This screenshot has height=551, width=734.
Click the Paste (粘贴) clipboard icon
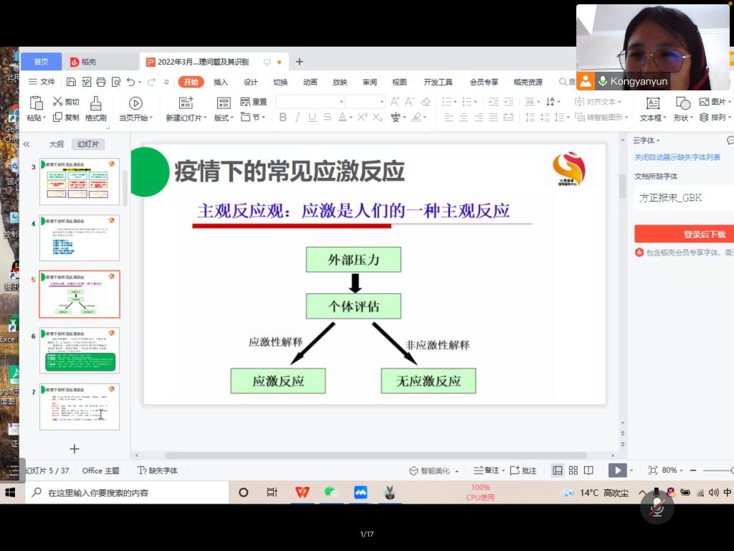click(x=36, y=103)
